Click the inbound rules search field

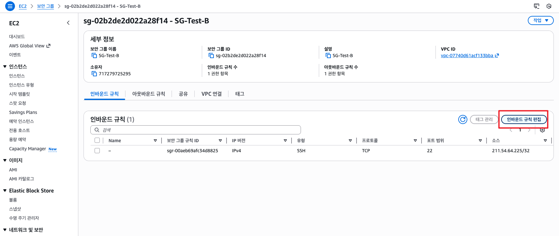pyautogui.click(x=196, y=130)
